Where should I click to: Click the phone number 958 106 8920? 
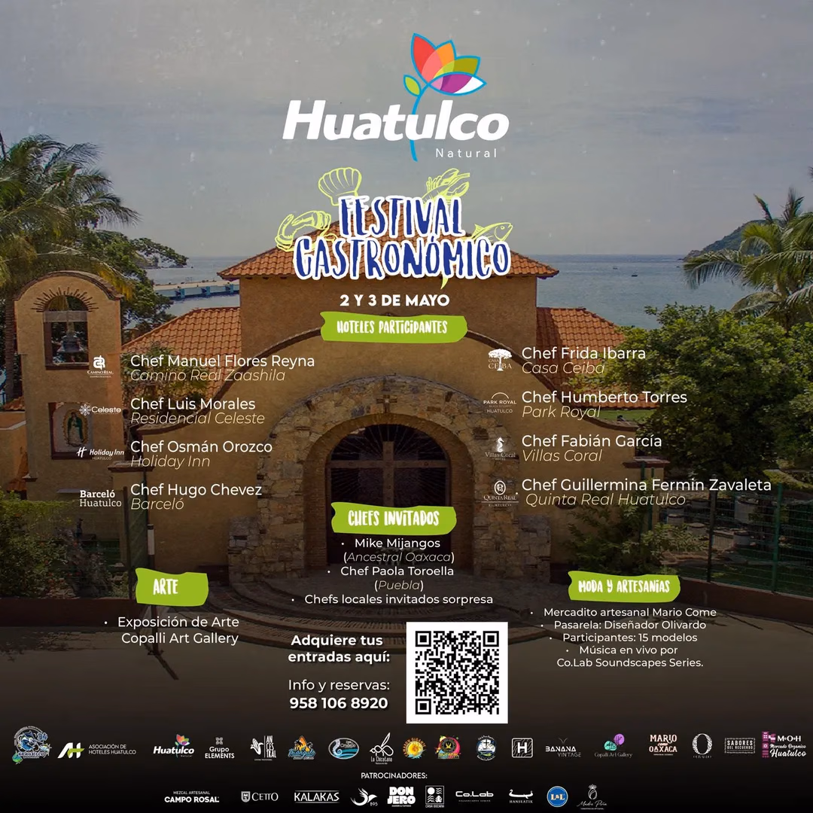tap(339, 703)
